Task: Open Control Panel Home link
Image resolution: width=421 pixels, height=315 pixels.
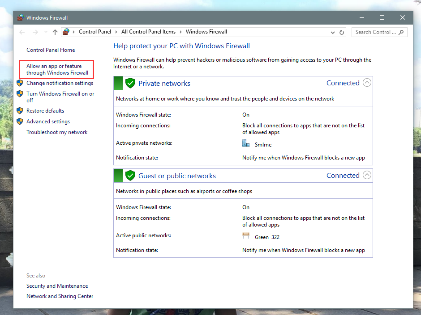Action: [51, 50]
